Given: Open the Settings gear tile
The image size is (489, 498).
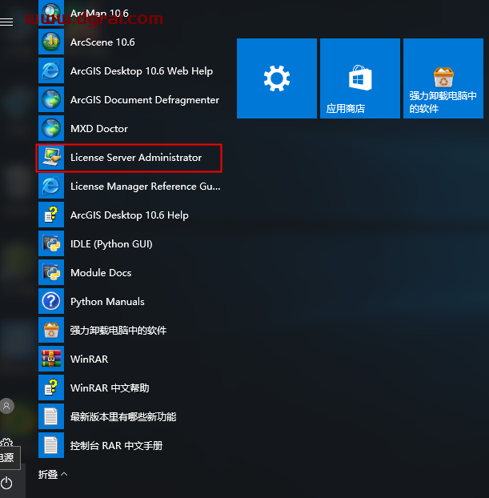Looking at the screenshot, I should [x=276, y=78].
